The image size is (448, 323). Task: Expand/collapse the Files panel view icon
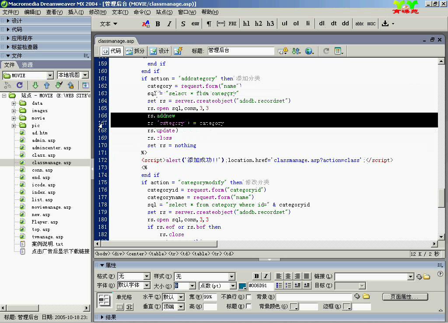pos(85,85)
